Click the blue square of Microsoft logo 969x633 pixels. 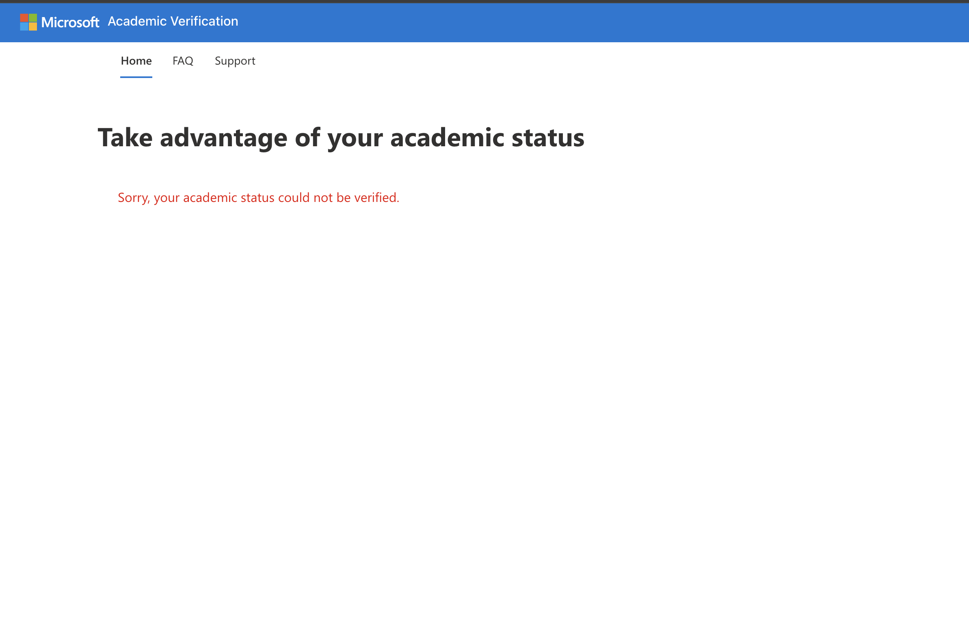pos(24,26)
